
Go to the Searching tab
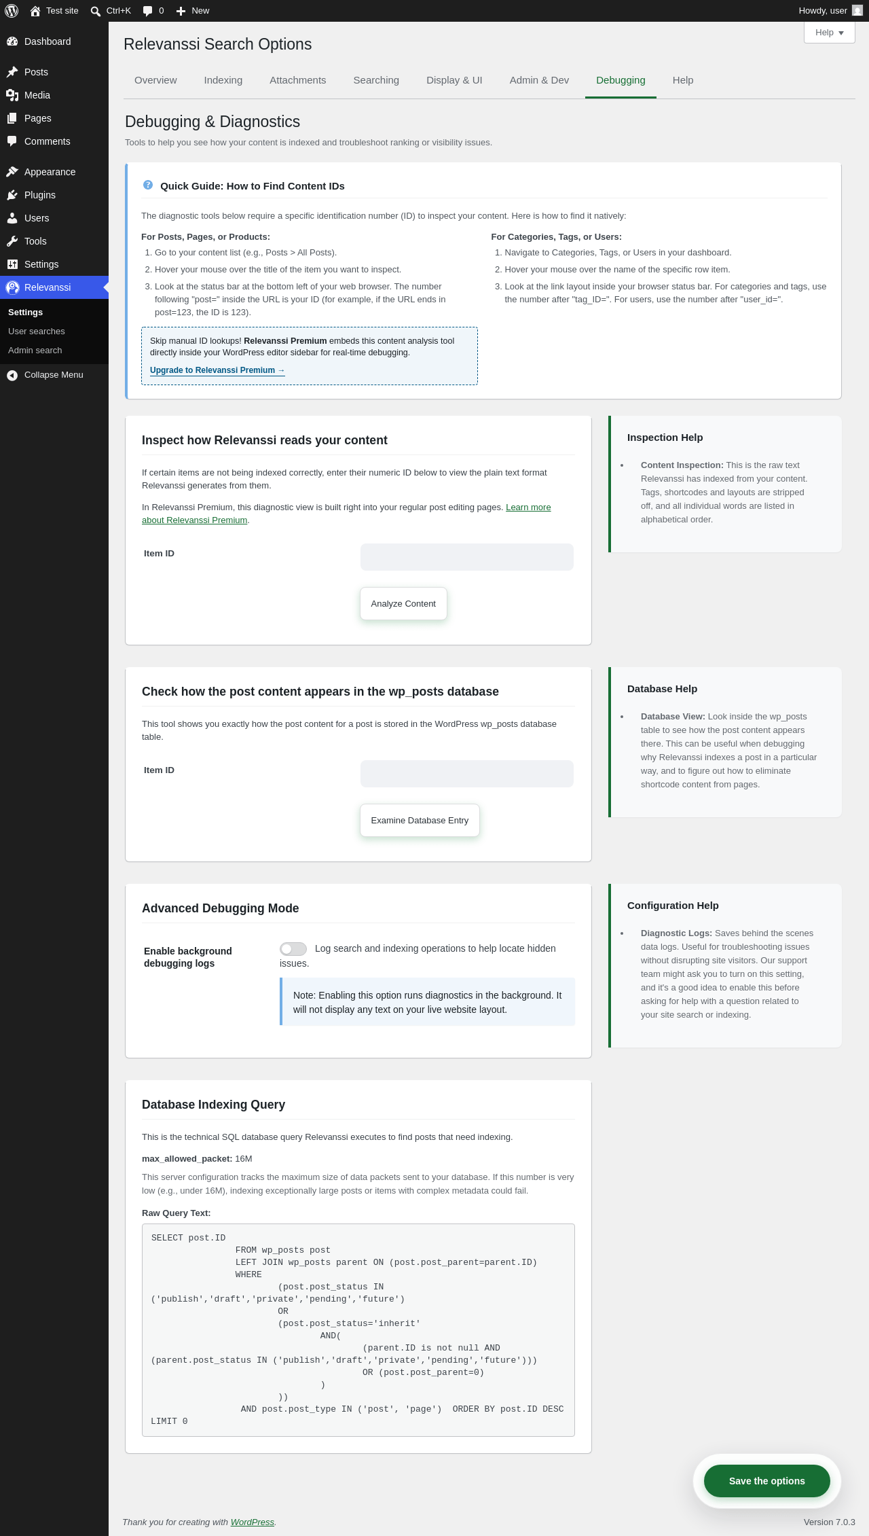click(376, 80)
